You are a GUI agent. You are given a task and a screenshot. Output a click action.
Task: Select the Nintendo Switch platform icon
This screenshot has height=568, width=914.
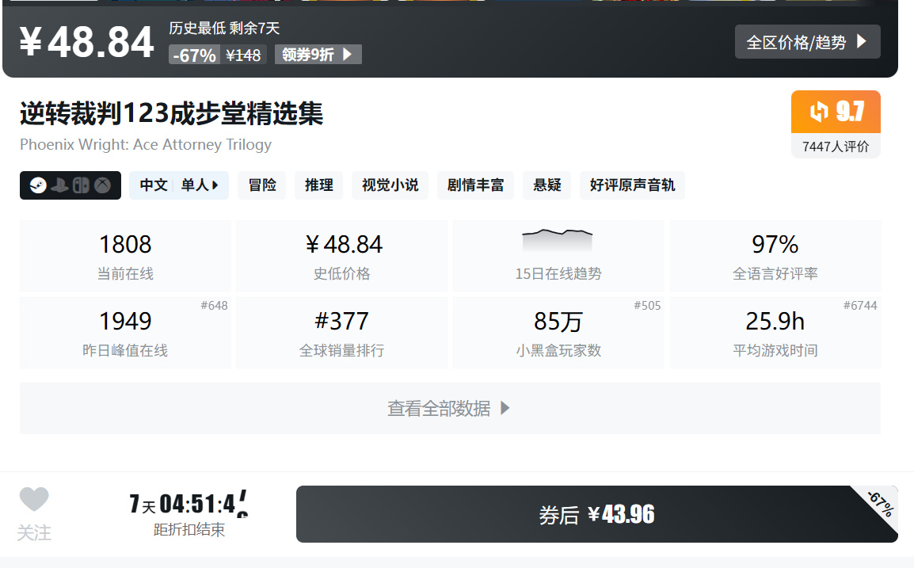81,185
